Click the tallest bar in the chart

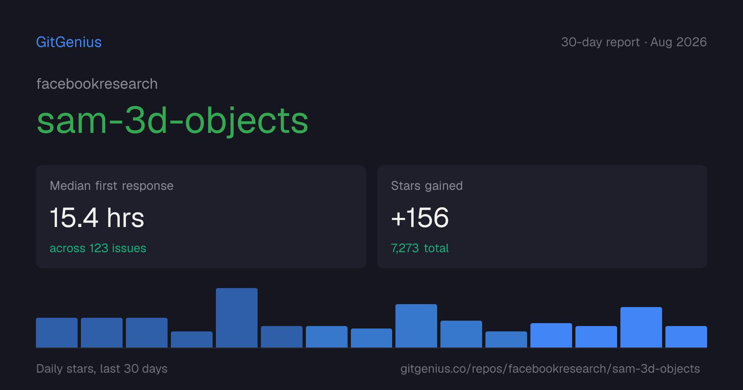237,318
